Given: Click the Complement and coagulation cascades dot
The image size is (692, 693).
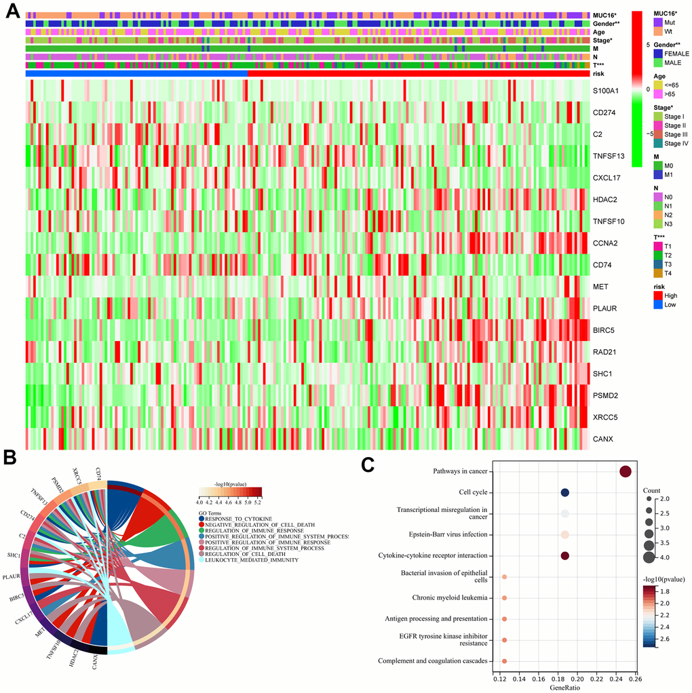Looking at the screenshot, I should click(x=504, y=660).
